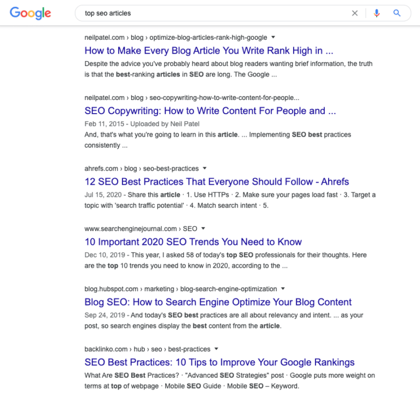Open dropdown arrow beside blog.hubspot.com URL
420x400 pixels.
click(283, 289)
